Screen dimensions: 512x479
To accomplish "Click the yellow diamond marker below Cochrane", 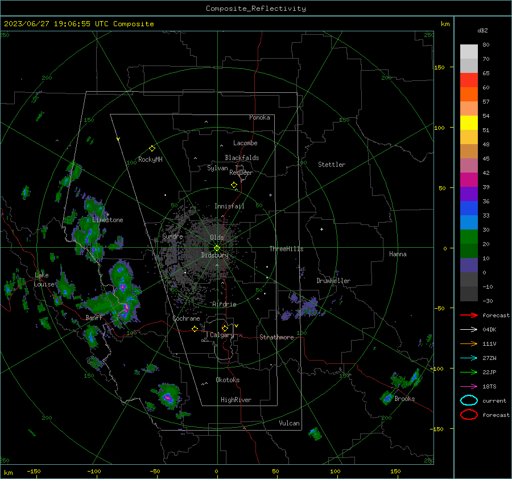I will click(195, 329).
